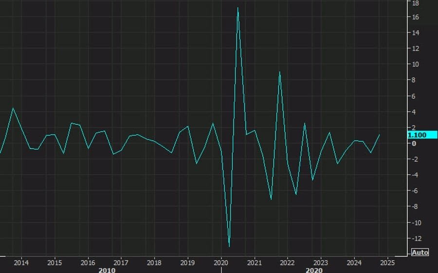The height and width of the screenshot is (273, 438).
Task: Click the line's final data point at 1.1
Action: point(380,135)
